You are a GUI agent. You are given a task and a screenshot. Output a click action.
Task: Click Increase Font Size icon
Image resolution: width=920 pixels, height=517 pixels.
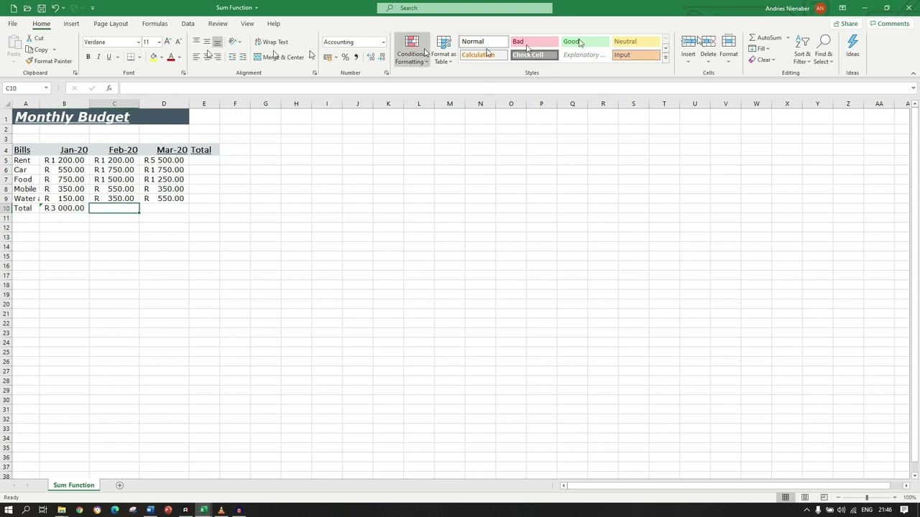[167, 42]
